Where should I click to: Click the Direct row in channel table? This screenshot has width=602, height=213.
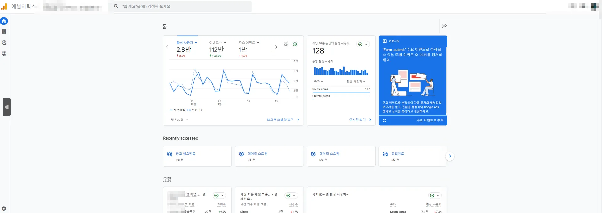coord(269,212)
